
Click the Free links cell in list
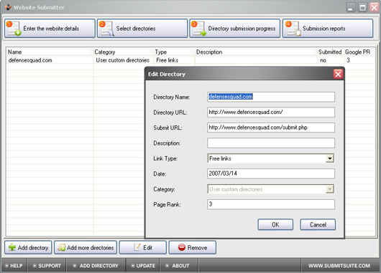pyautogui.click(x=167, y=60)
